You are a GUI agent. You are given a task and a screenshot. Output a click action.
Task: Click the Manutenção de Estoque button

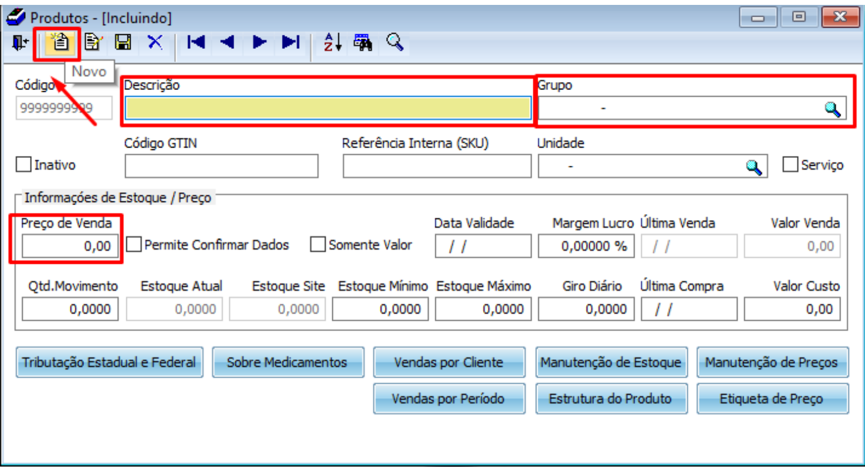tap(611, 362)
